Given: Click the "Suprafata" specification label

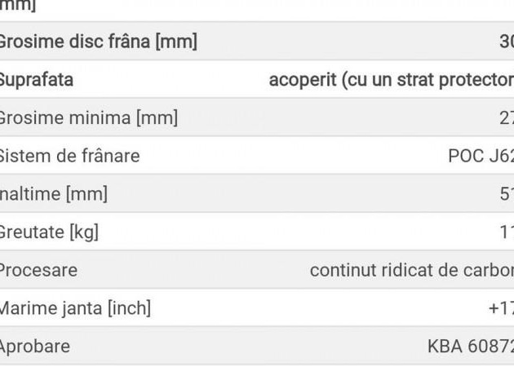Looking at the screenshot, I should tap(37, 80).
